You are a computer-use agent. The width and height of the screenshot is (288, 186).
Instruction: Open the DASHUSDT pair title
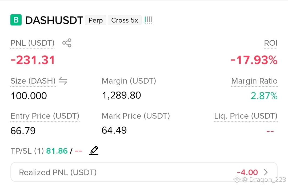54,20
